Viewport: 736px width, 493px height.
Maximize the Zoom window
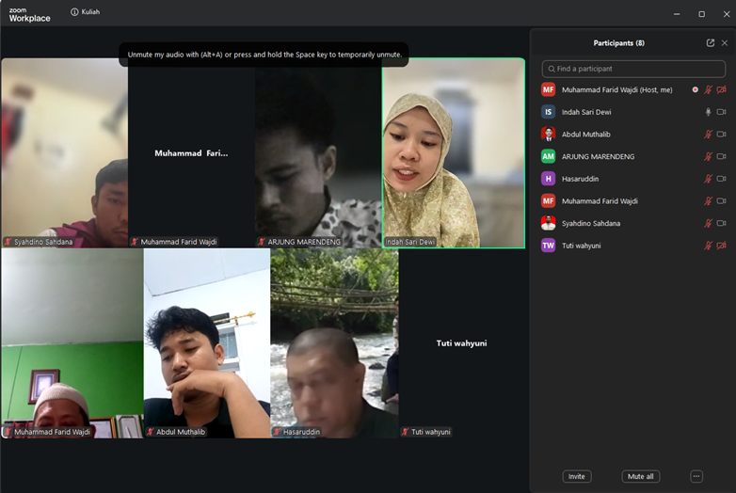702,14
